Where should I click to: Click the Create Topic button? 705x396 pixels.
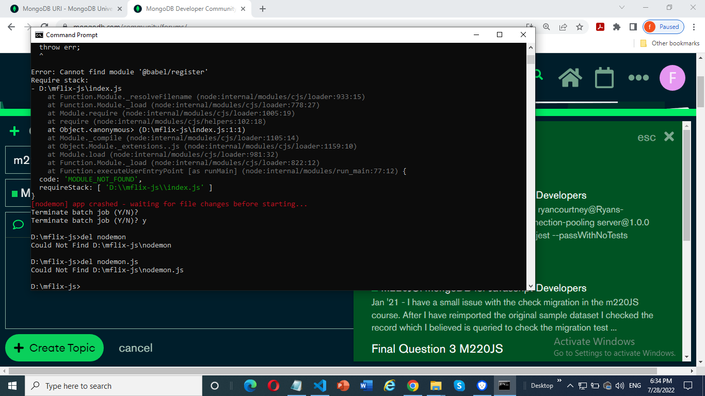(x=54, y=348)
